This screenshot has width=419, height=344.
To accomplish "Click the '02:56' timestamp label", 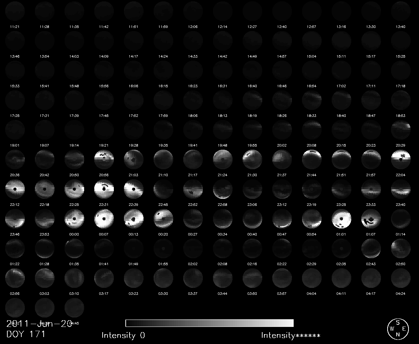I will pos(15,294).
